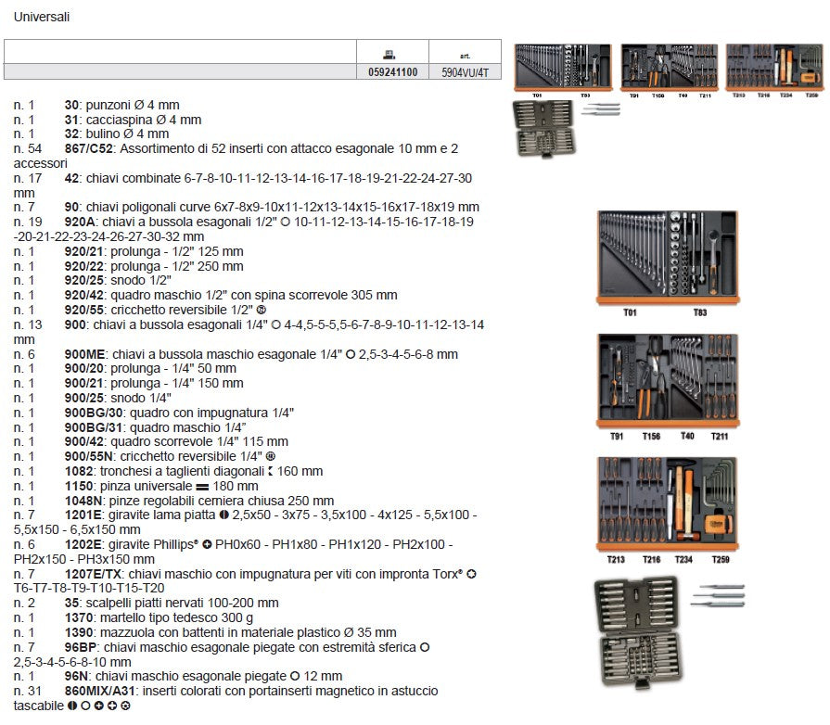Open the small top T91/T156 tray thumbnail
The image size is (830, 725).
pyautogui.click(x=670, y=68)
